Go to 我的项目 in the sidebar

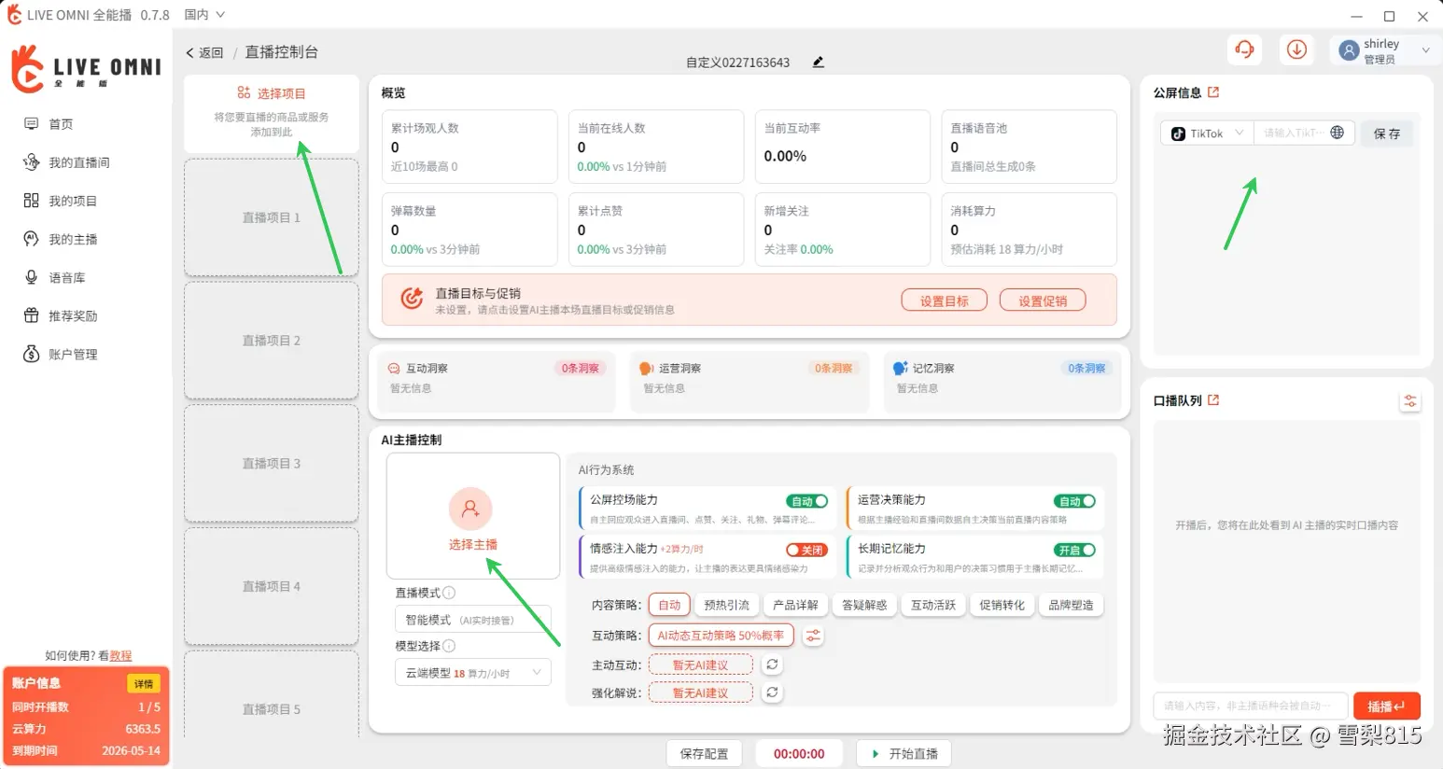click(60, 201)
